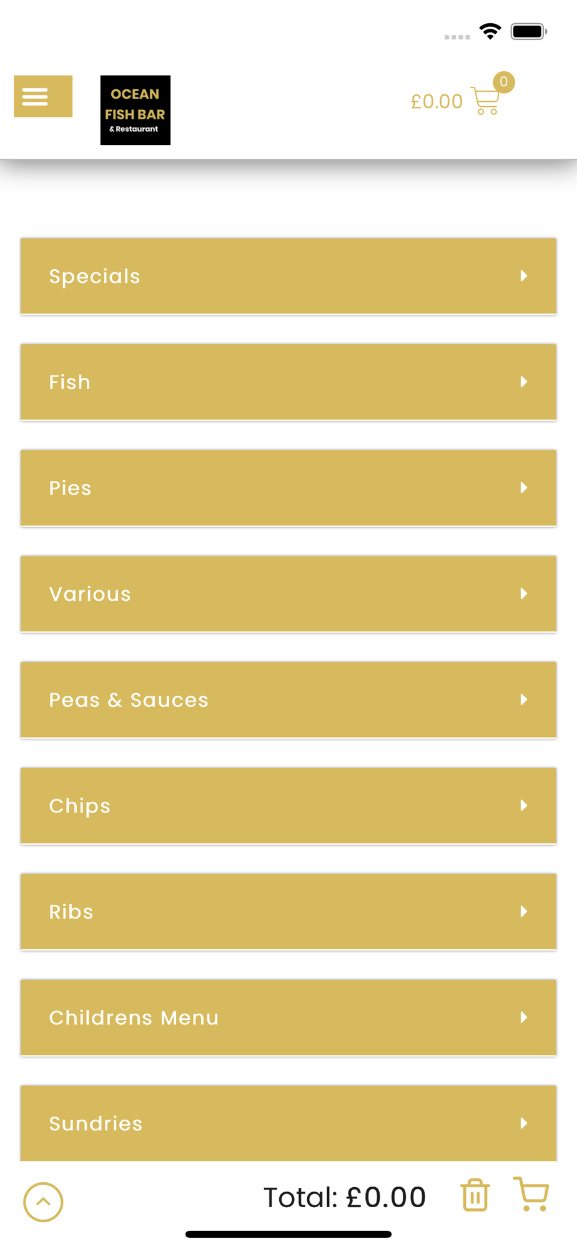Click the £0.00 header cart total
The height and width of the screenshot is (1249, 577).
click(436, 101)
